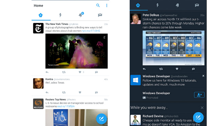Reply to Kontra's tweet
Viewport: 224px width, 126px height.
point(47,92)
